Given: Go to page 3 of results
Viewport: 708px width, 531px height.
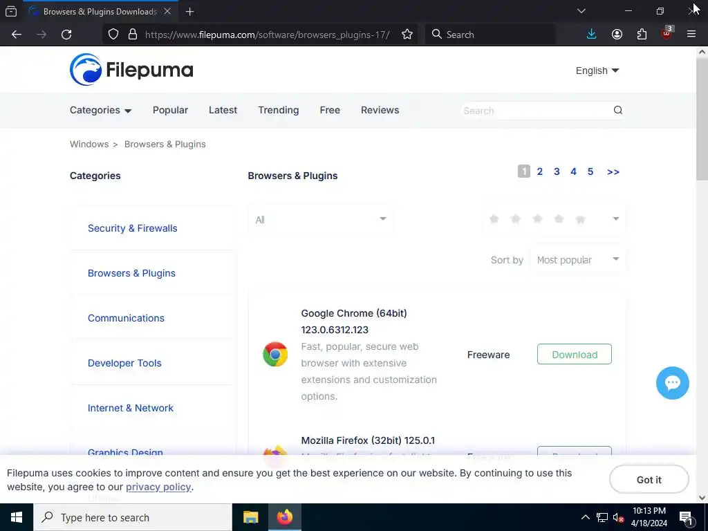Looking at the screenshot, I should 557,171.
